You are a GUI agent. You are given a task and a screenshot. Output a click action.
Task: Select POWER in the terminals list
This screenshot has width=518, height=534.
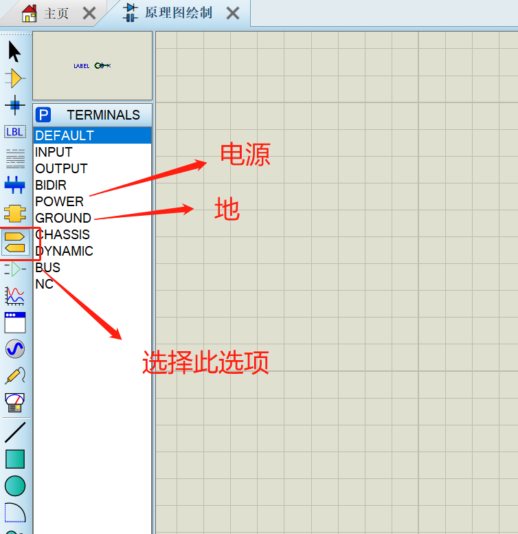tap(59, 201)
